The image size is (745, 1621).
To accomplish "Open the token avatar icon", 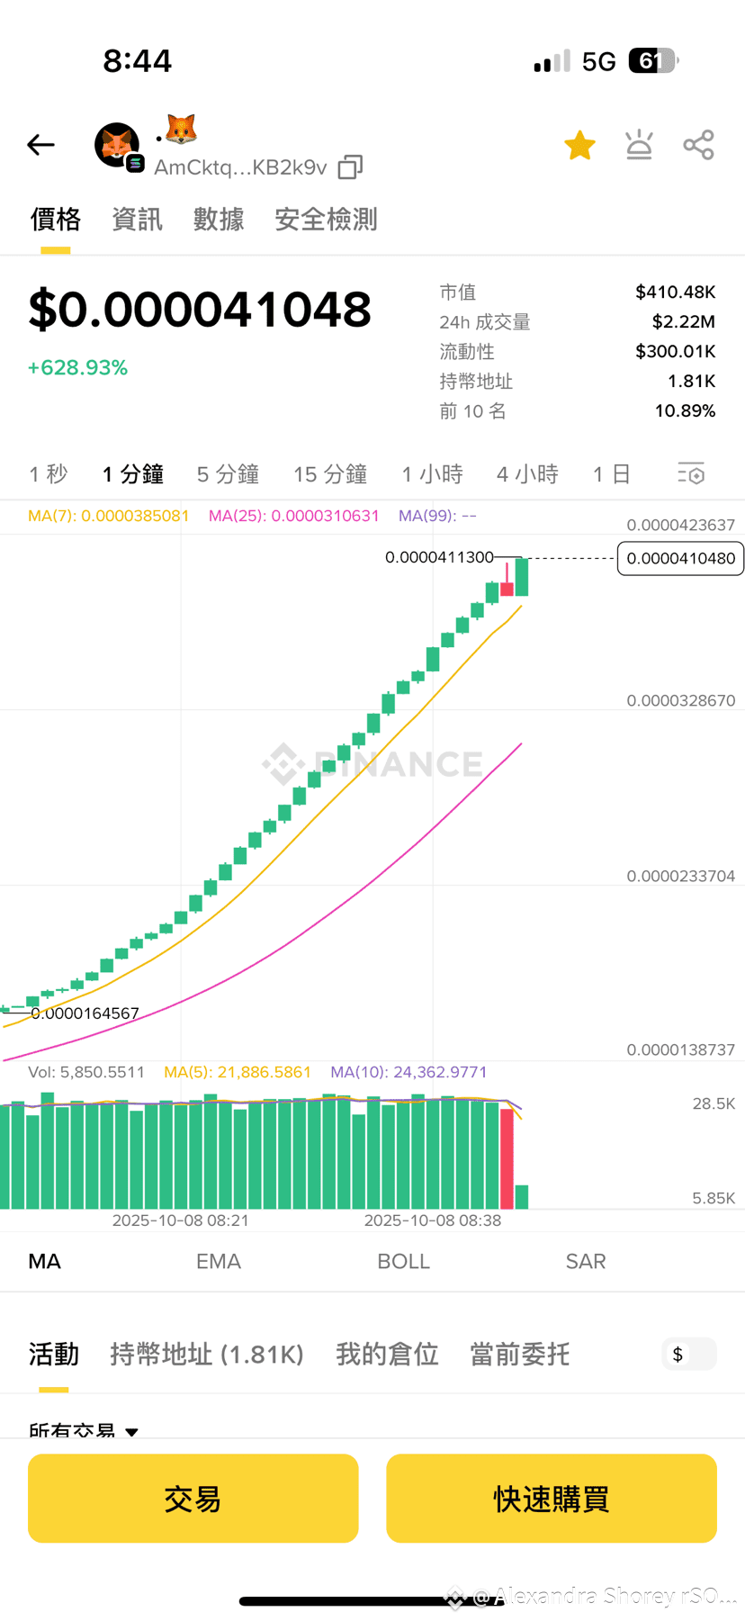I will click(x=118, y=146).
